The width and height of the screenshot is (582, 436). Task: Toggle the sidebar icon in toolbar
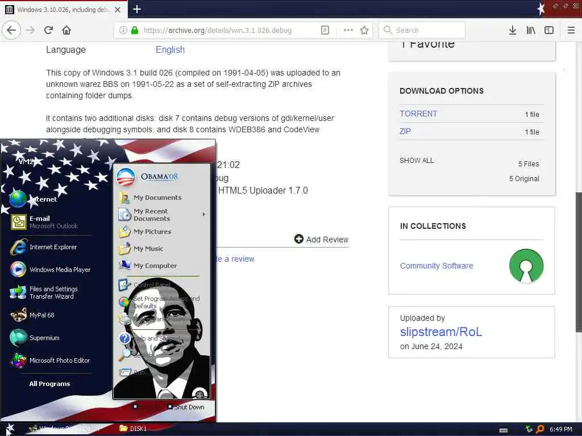point(549,30)
